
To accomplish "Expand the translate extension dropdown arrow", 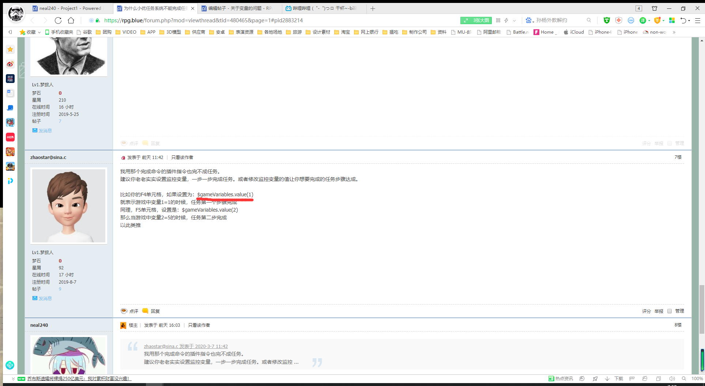I will pyautogui.click(x=649, y=21).
